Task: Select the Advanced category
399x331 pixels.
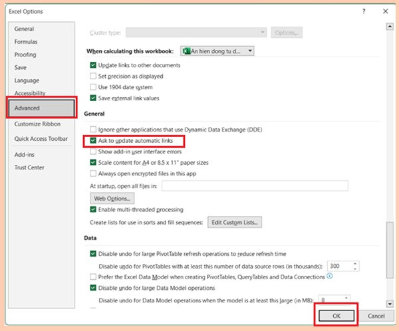Action: (x=41, y=108)
